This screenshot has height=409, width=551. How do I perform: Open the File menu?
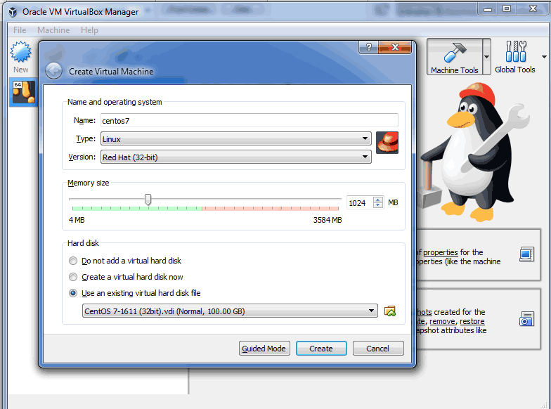[x=20, y=30]
